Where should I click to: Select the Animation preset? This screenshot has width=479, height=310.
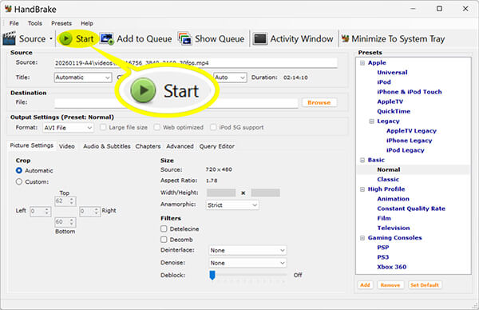pyautogui.click(x=393, y=199)
